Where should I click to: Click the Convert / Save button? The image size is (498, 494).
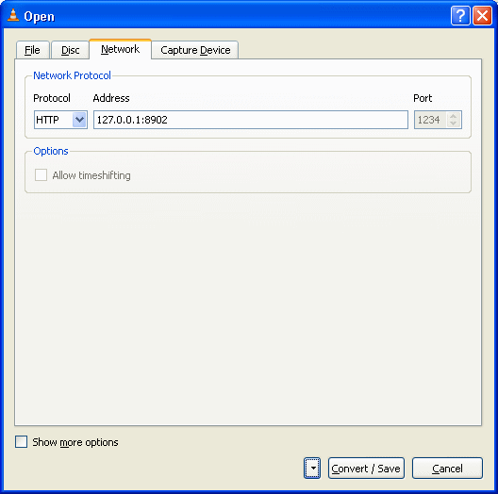pyautogui.click(x=366, y=468)
